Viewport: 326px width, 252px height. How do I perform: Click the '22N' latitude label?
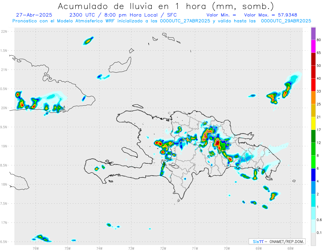4,32
